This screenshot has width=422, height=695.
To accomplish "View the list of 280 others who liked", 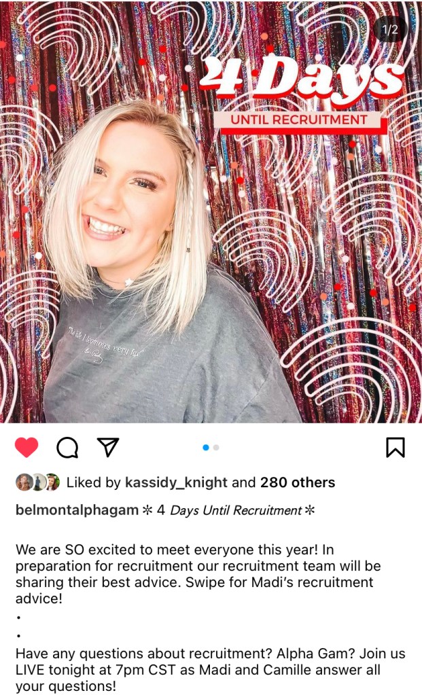I will [x=298, y=482].
